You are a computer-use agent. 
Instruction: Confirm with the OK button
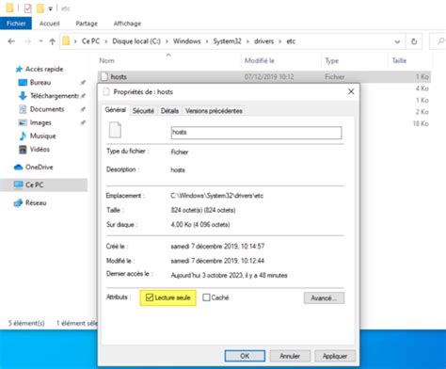(x=245, y=356)
